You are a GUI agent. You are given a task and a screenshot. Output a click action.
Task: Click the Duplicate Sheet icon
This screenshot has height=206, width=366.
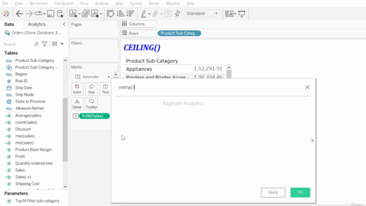(x=85, y=14)
